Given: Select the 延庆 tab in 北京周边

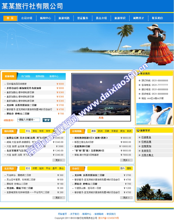Looking at the screenshot, I should coord(41,168).
